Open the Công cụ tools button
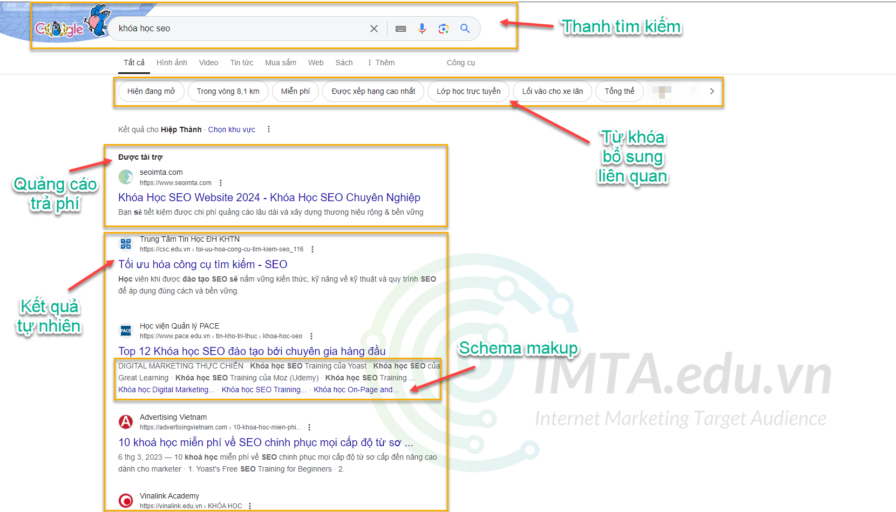Screen dimensions: 896x512 tap(461, 63)
